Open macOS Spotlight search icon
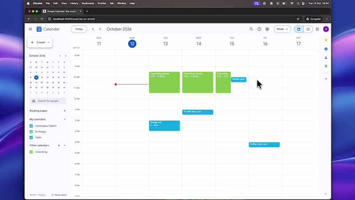 (x=298, y=4)
